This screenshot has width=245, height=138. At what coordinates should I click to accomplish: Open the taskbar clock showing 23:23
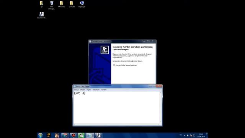[201, 135]
